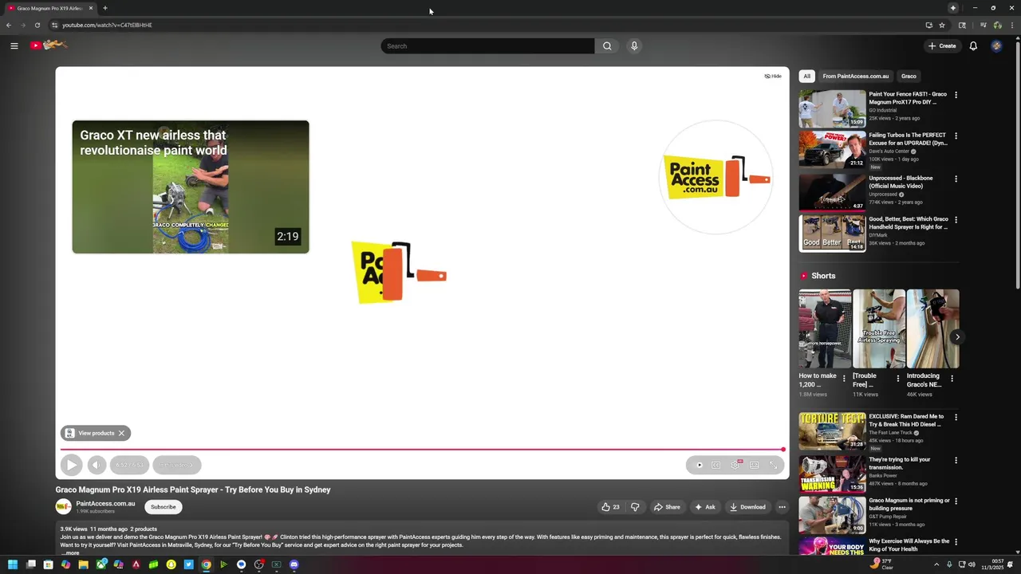Mute the video using the volume icon
This screenshot has height=574, width=1021.
pyautogui.click(x=97, y=465)
